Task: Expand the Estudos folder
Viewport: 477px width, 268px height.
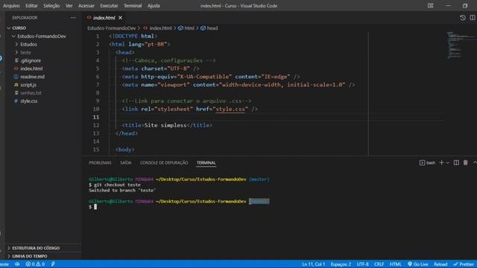Action: (x=28, y=45)
